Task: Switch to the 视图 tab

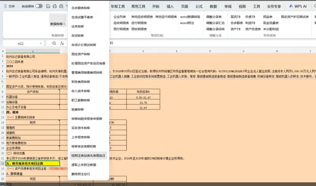Action: (242, 6)
